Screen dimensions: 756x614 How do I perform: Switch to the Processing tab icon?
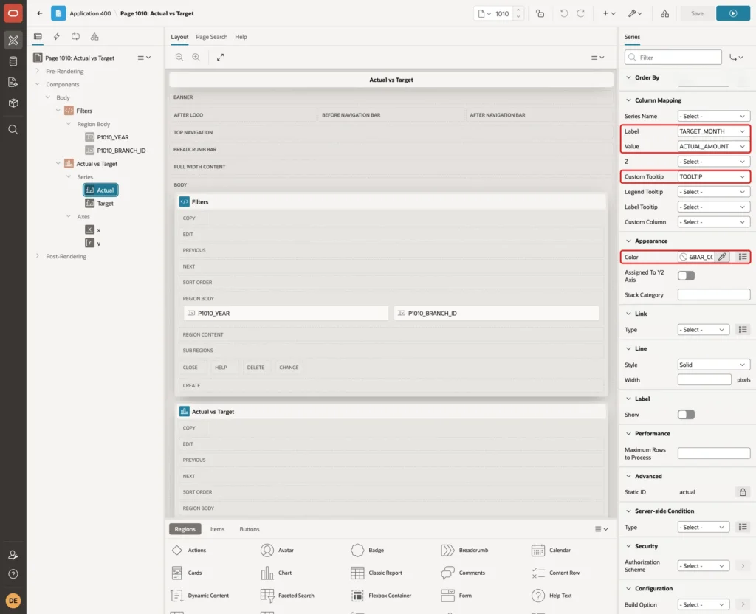point(76,37)
